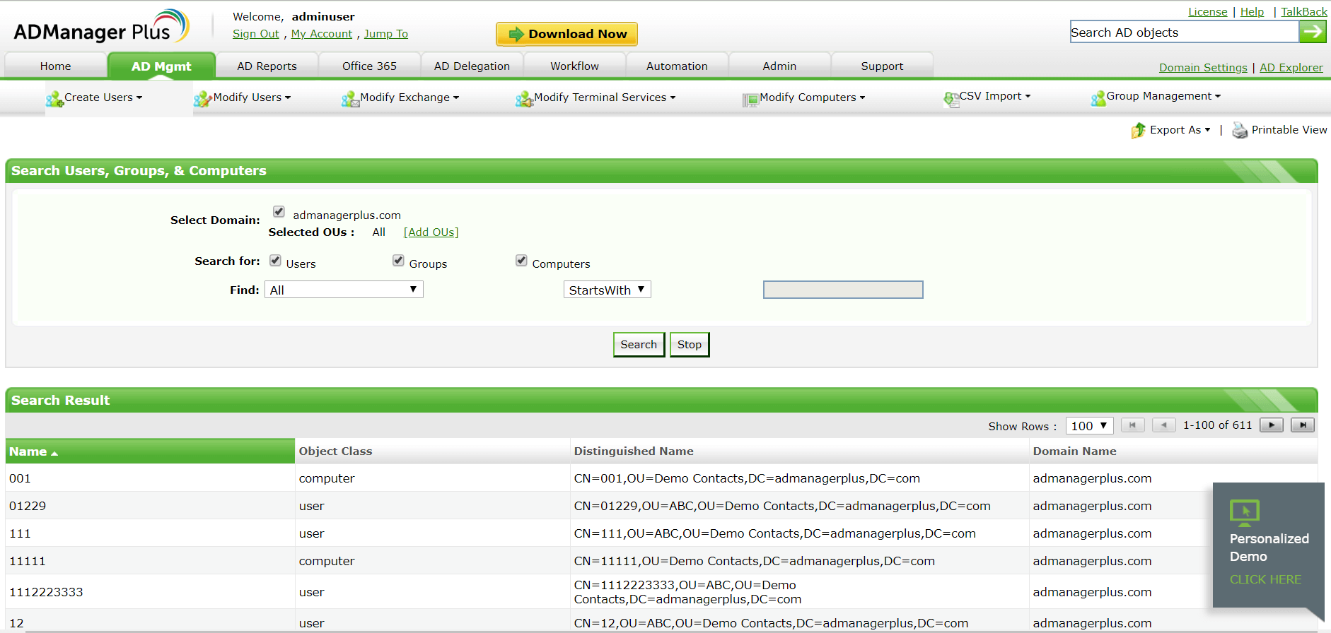
Task: Click the Printable View printer icon
Action: [x=1240, y=131]
